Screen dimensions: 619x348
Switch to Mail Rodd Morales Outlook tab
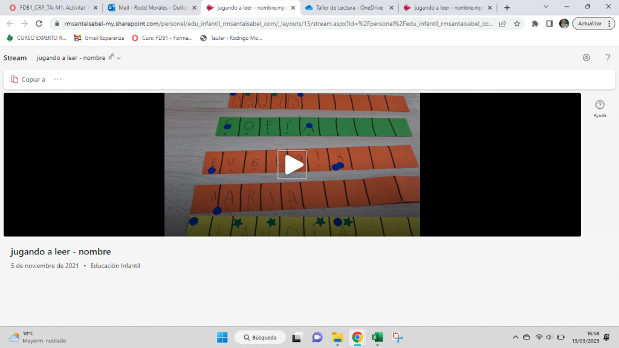click(150, 8)
